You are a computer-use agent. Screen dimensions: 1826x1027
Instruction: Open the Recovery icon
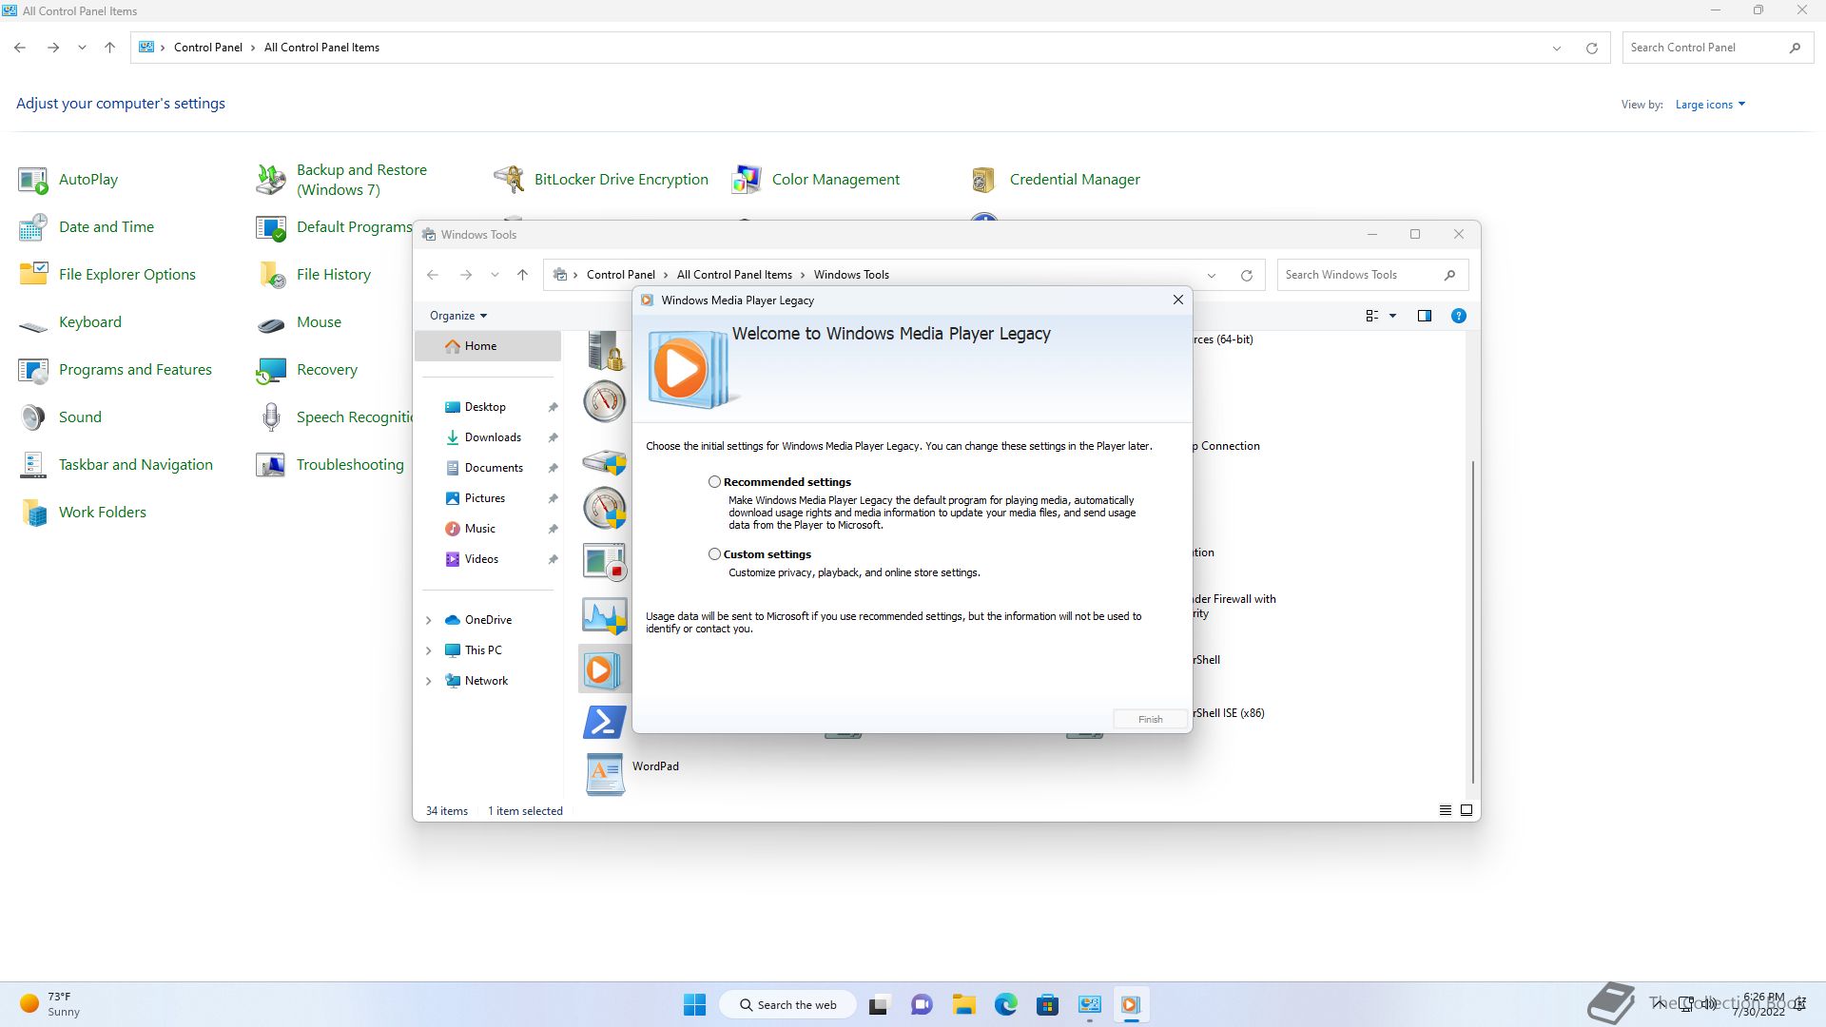click(271, 370)
